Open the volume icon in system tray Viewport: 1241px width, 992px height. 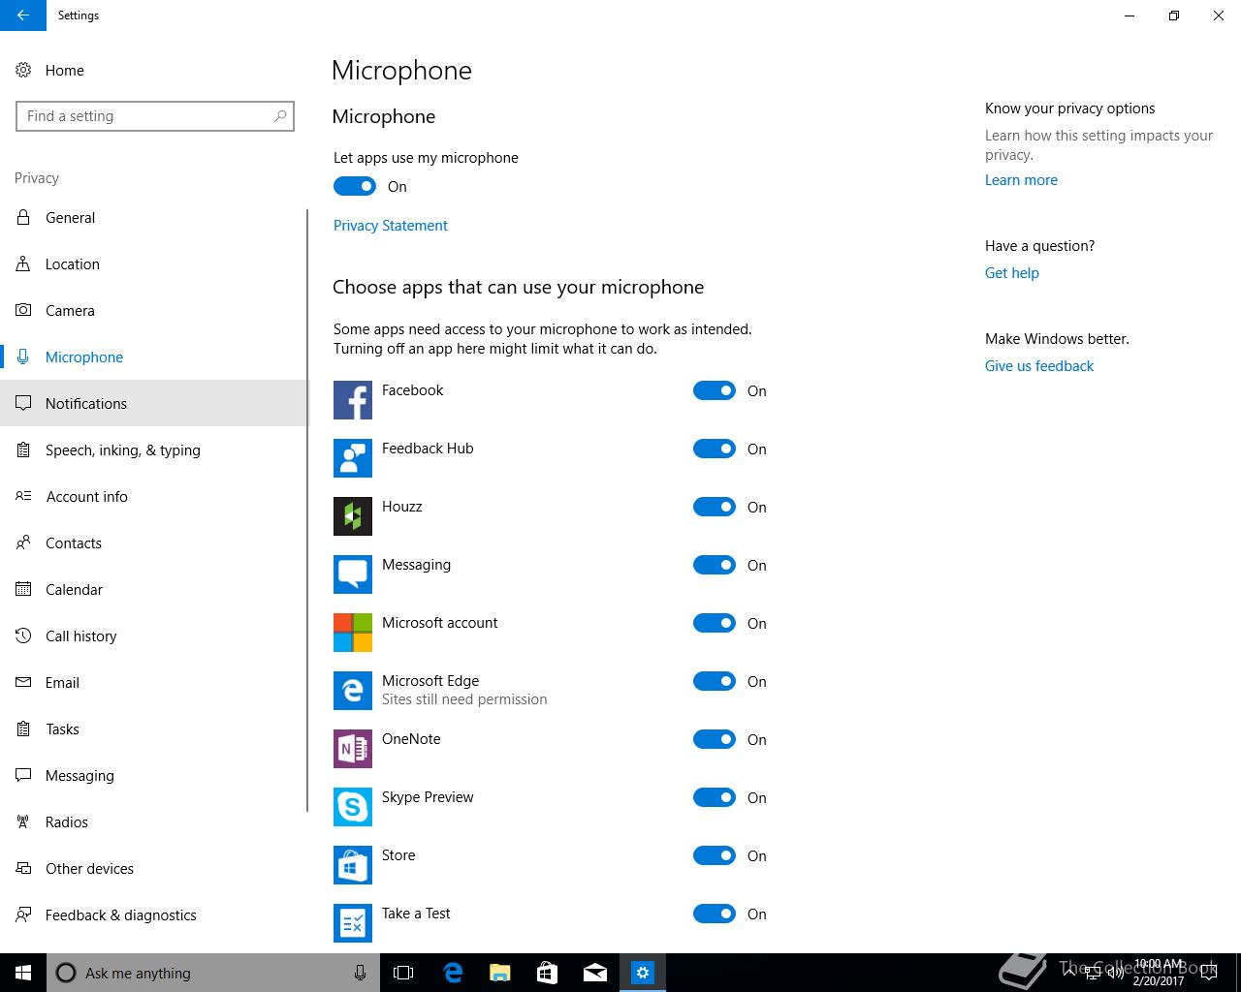pos(1115,973)
